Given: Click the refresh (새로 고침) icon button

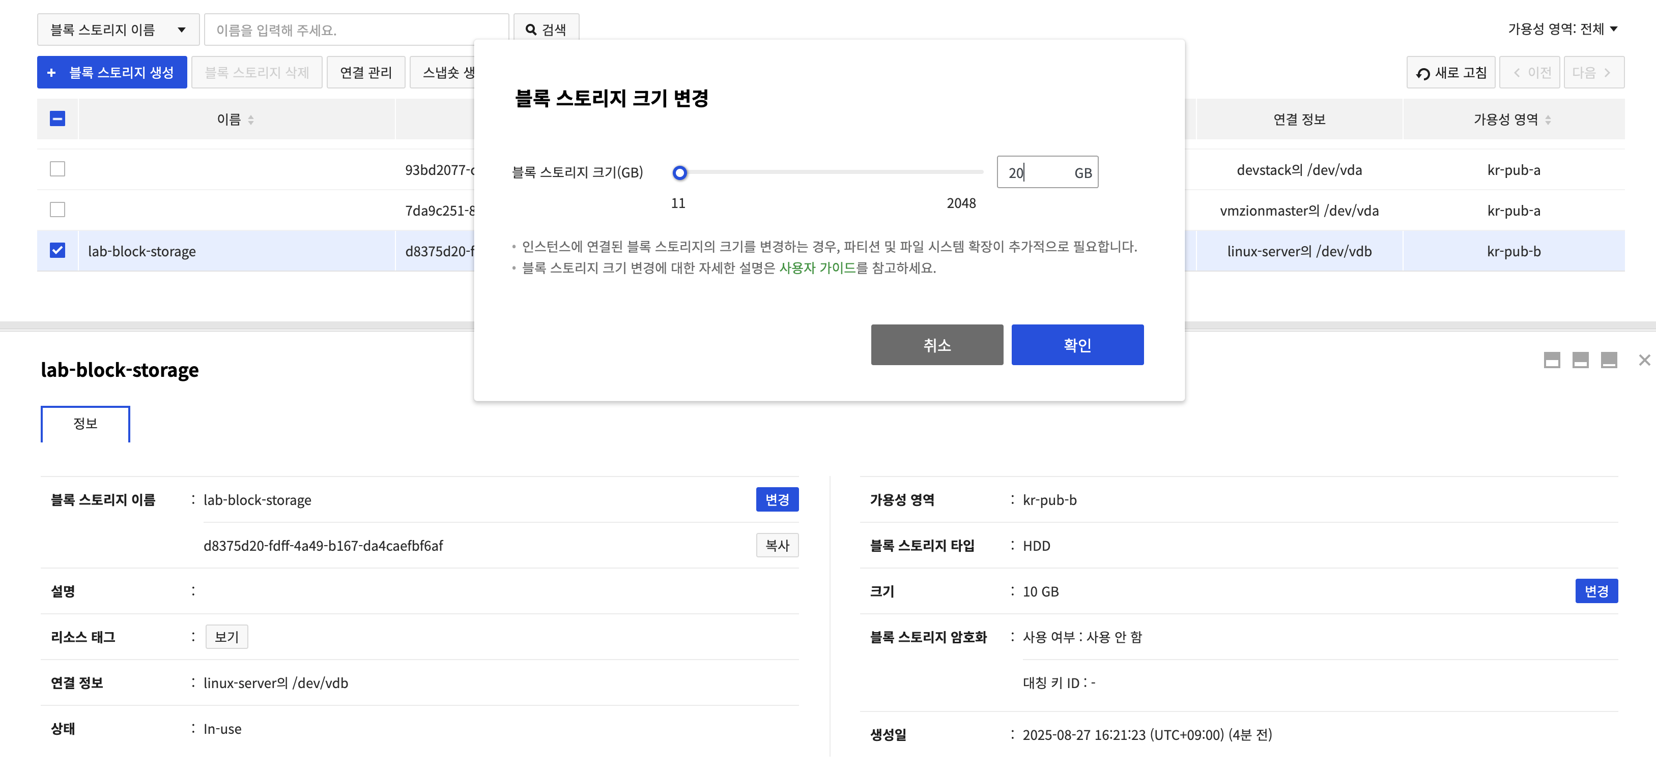Looking at the screenshot, I should click(1450, 73).
